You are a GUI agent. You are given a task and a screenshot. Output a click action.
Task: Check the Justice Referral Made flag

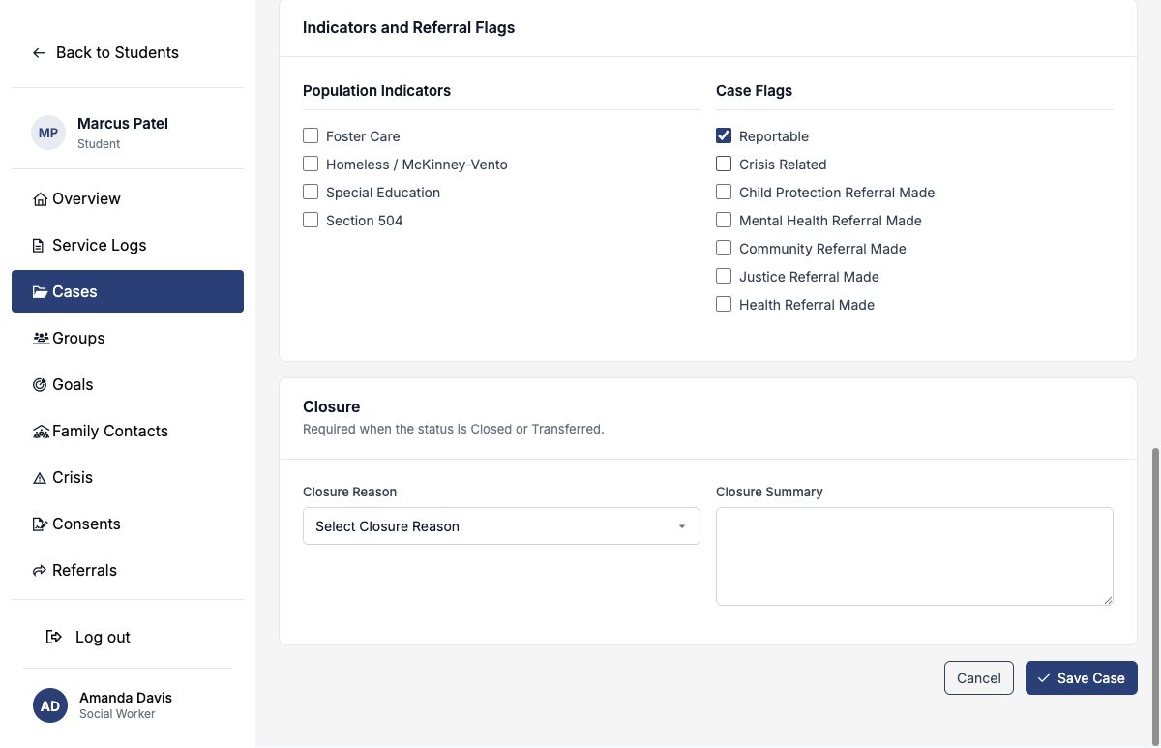[x=724, y=276]
